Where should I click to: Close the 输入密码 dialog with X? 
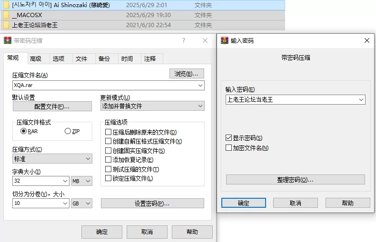(367, 40)
